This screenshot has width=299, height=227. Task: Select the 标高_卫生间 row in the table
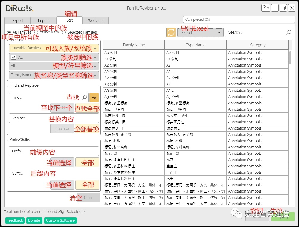coord(134,109)
